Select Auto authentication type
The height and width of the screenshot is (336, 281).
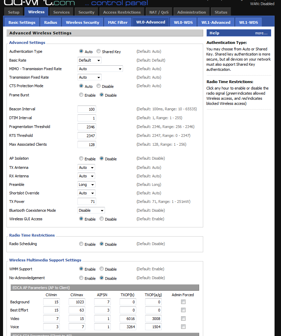point(81,51)
